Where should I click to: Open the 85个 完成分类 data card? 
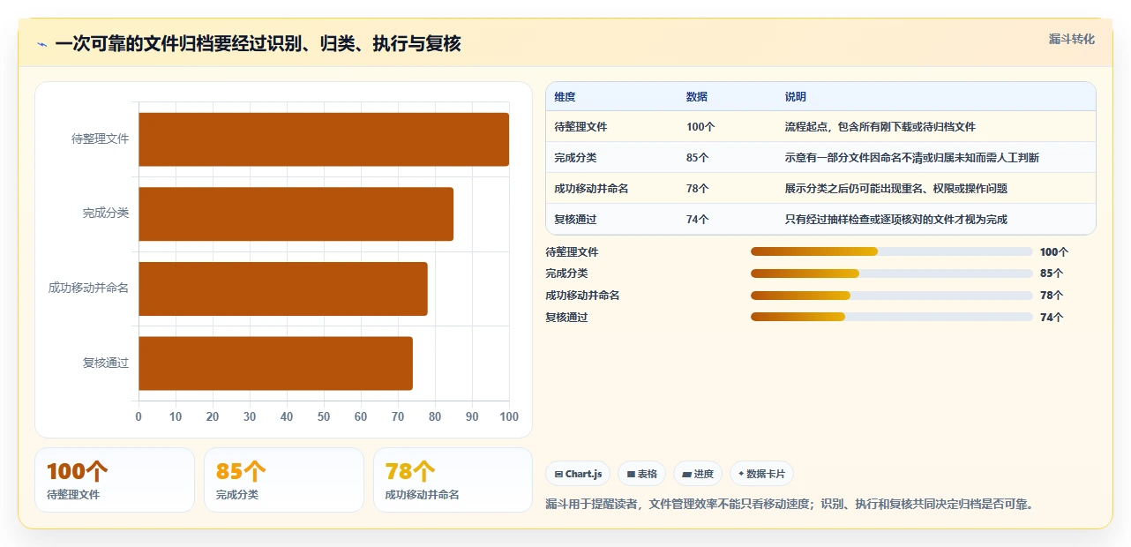[284, 480]
